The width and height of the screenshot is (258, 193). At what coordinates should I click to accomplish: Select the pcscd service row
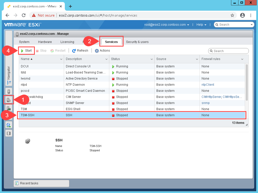tap(132, 91)
